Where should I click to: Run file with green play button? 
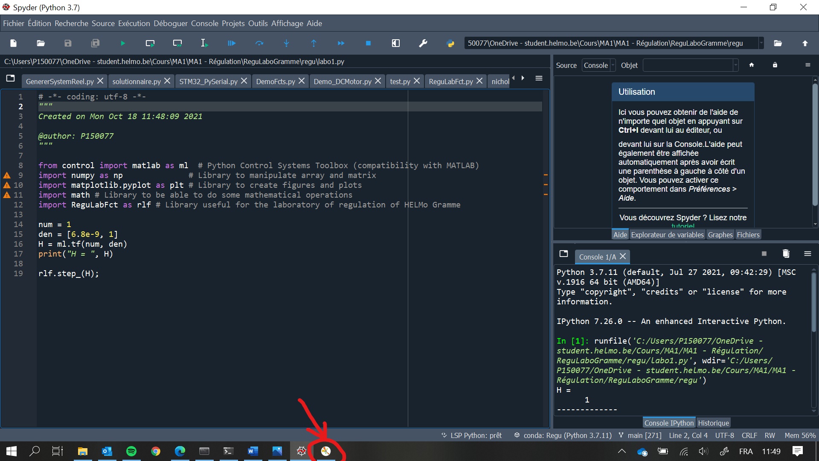click(122, 43)
